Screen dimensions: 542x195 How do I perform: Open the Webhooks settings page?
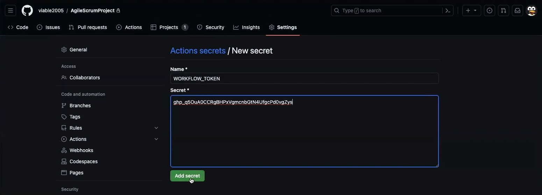(81, 150)
